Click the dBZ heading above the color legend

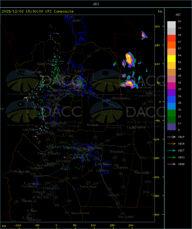[178, 15]
